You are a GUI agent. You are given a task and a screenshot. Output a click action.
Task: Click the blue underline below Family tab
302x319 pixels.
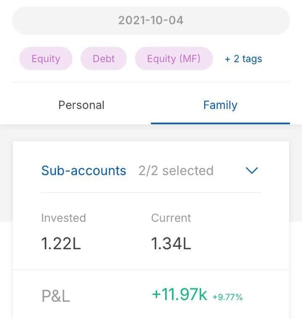pos(220,124)
